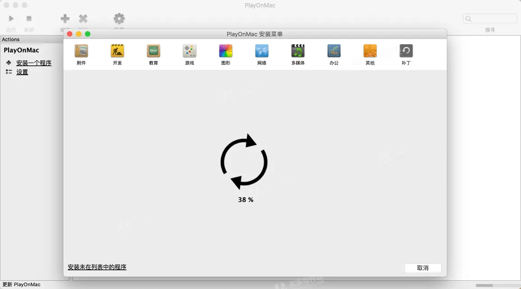Select the 教育 education category

(153, 55)
